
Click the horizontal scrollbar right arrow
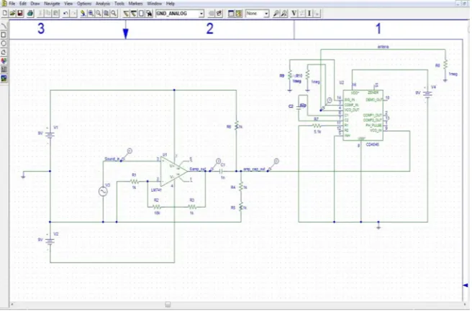click(466, 304)
